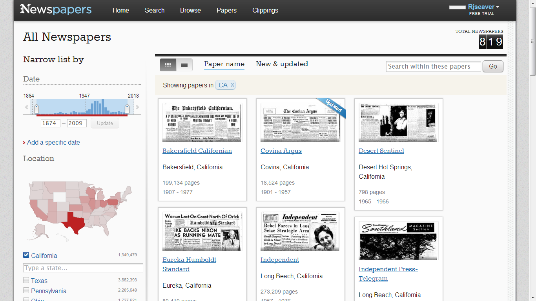536x301 pixels.
Task: Click the Go button to search papers
Action: [x=492, y=66]
